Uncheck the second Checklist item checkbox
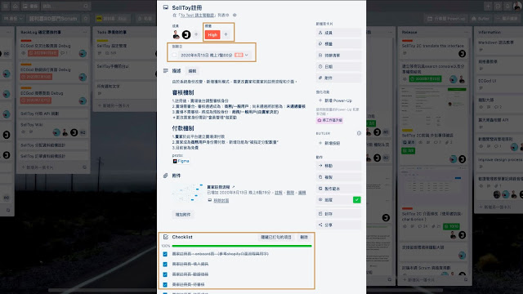 click(165, 265)
